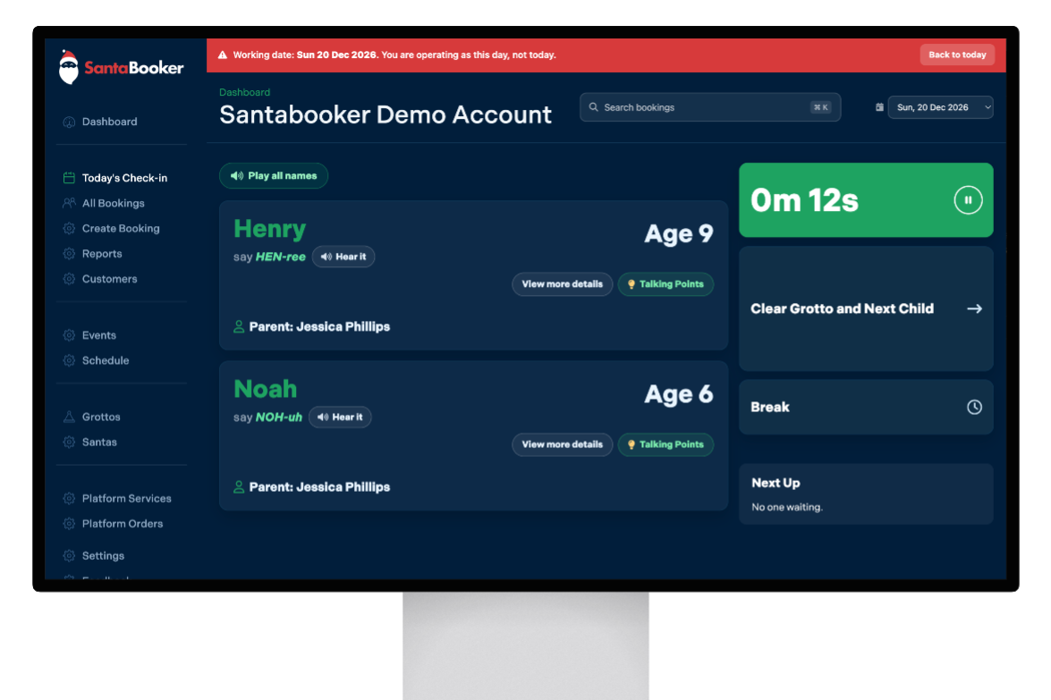Viewport: 1051px width, 700px height.
Task: Click the SantaBooker Santa logo icon
Action: pos(68,67)
